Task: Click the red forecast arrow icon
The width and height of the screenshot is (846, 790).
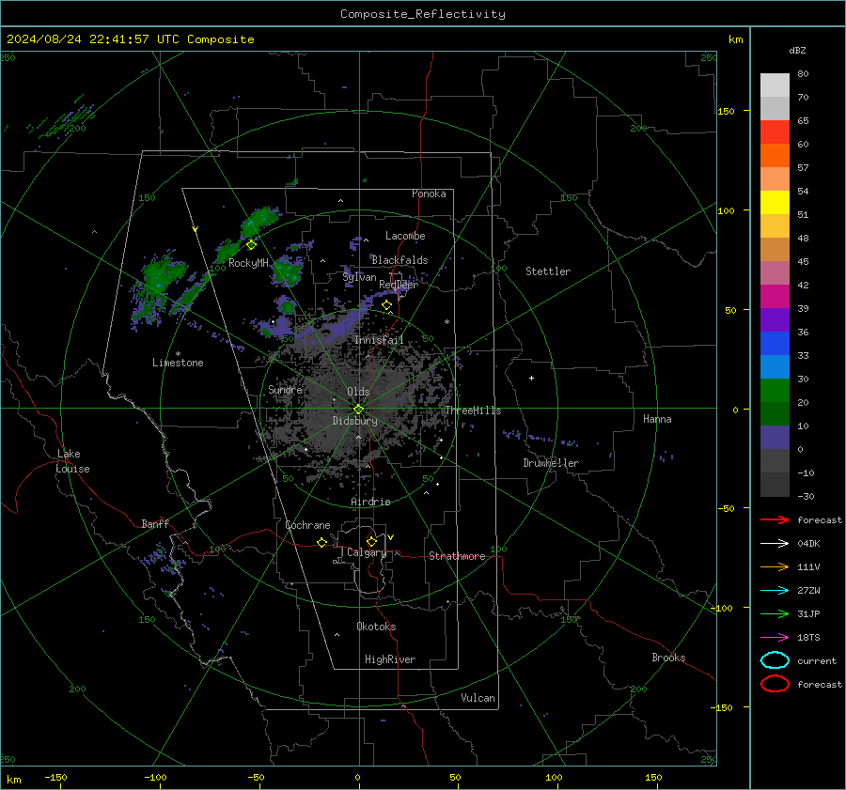Action: click(x=775, y=519)
